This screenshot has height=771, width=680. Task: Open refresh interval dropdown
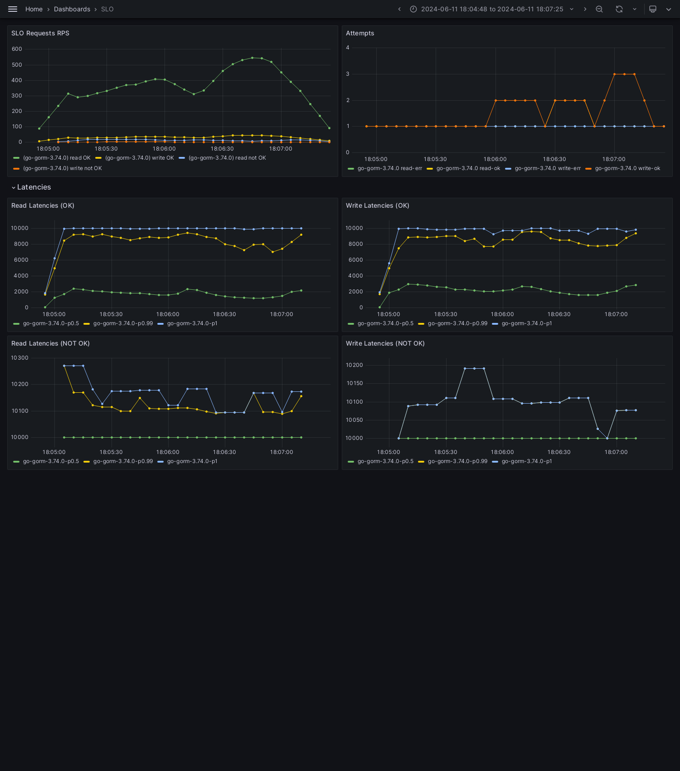pos(635,9)
